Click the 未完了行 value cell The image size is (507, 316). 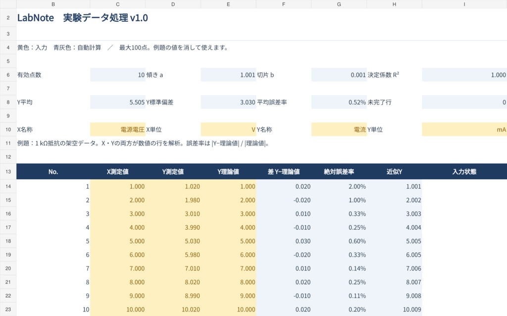(x=464, y=102)
